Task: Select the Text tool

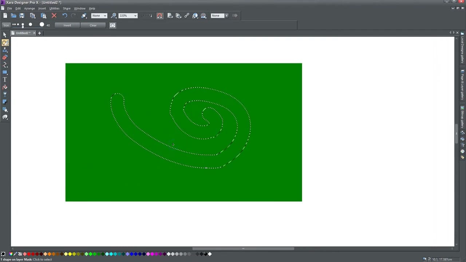Action: point(5,79)
